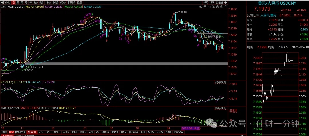Collapse left panel with top-left arrow icon
Image resolution: width=309 pixels, height=136 pixels.
2,3
